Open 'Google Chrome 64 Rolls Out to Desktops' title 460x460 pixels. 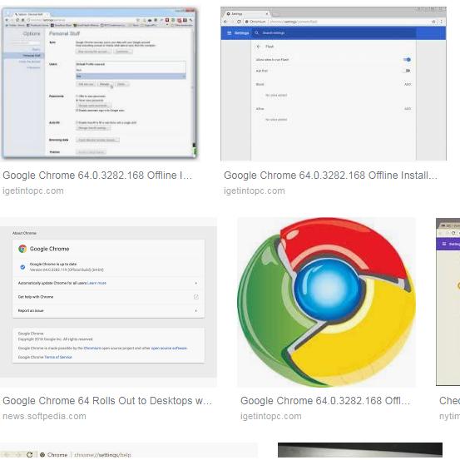[107, 400]
